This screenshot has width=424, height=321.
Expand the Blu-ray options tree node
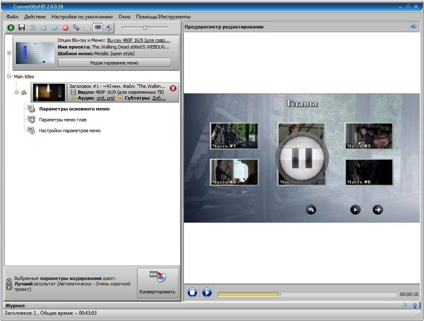[9, 53]
